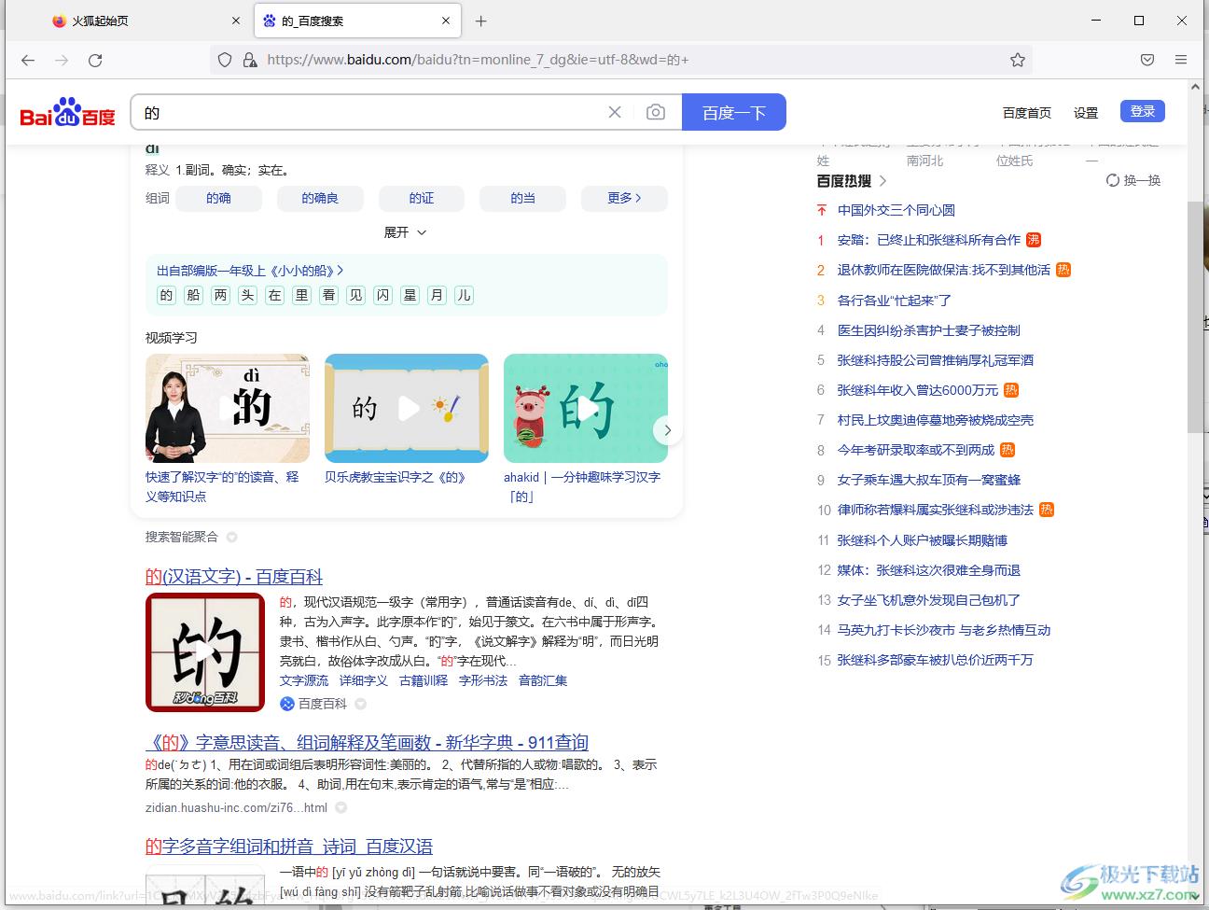
Task: Open hot search 马英九打卡长沙夜市
Action: tap(944, 630)
